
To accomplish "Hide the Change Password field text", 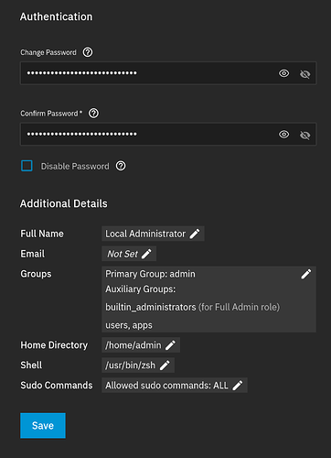I will (305, 74).
